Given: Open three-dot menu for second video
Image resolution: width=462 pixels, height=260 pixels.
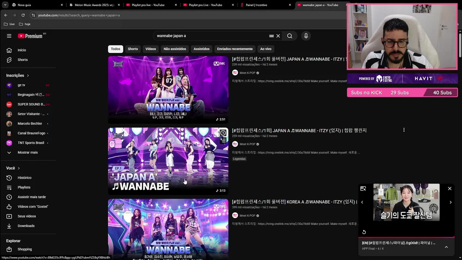Looking at the screenshot, I should click(404, 130).
